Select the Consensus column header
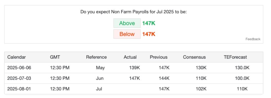 pos(194,57)
